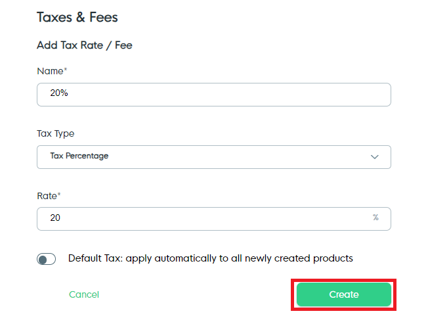428x326 pixels.
Task: Click the green Create button
Action: pos(344,294)
